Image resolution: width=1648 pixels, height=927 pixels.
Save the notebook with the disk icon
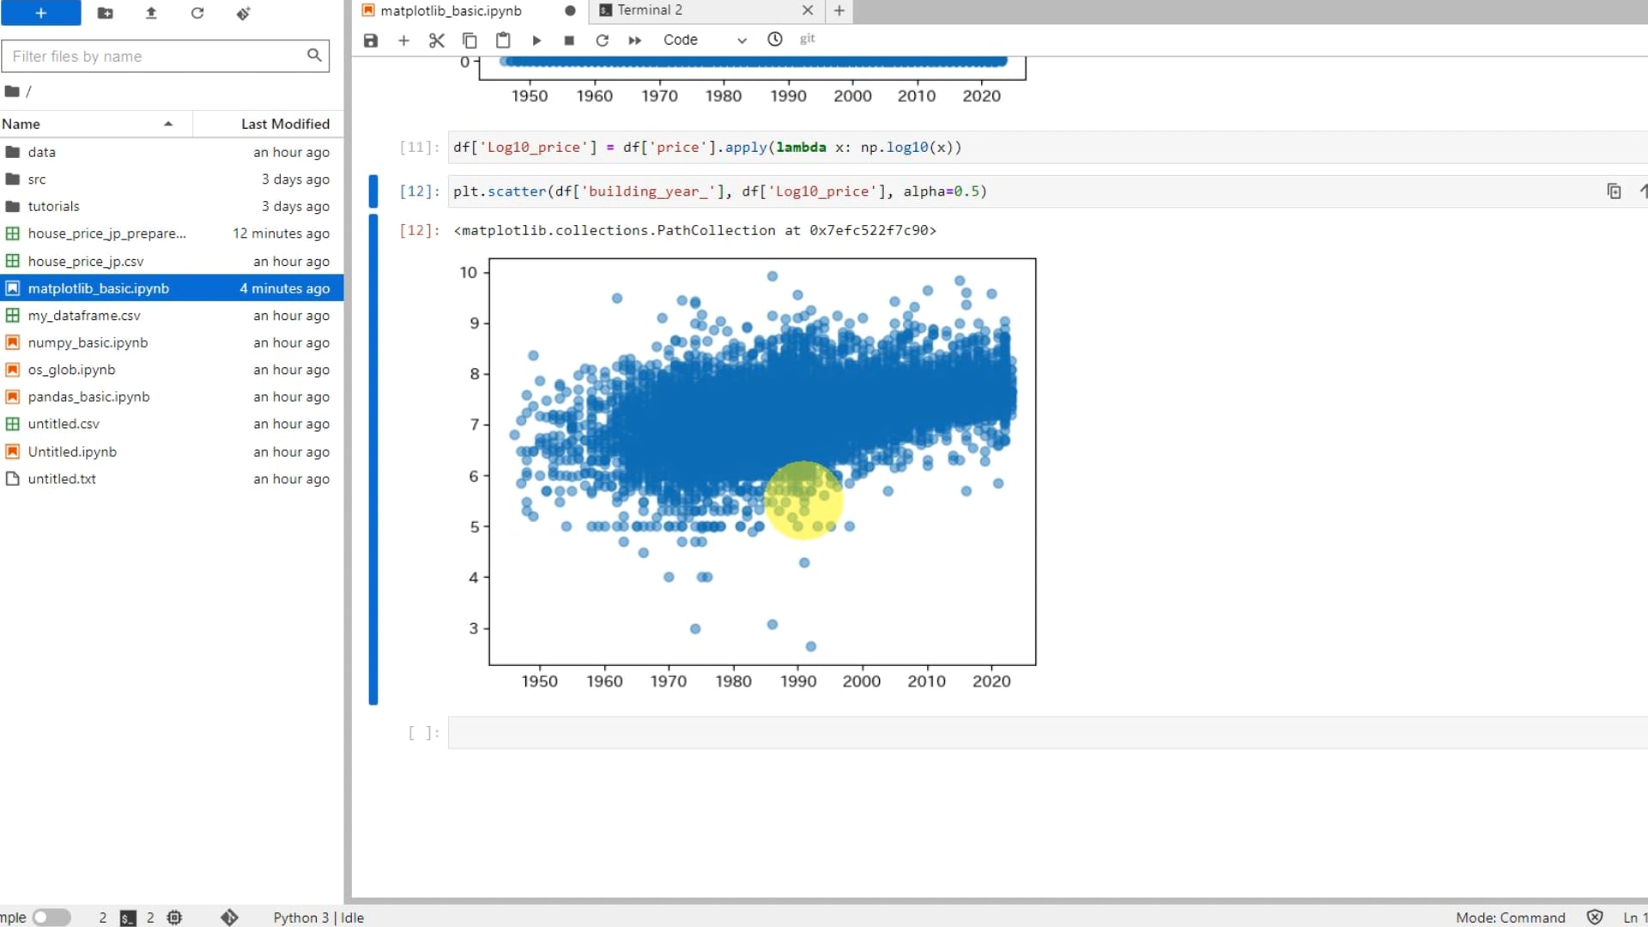pos(371,40)
